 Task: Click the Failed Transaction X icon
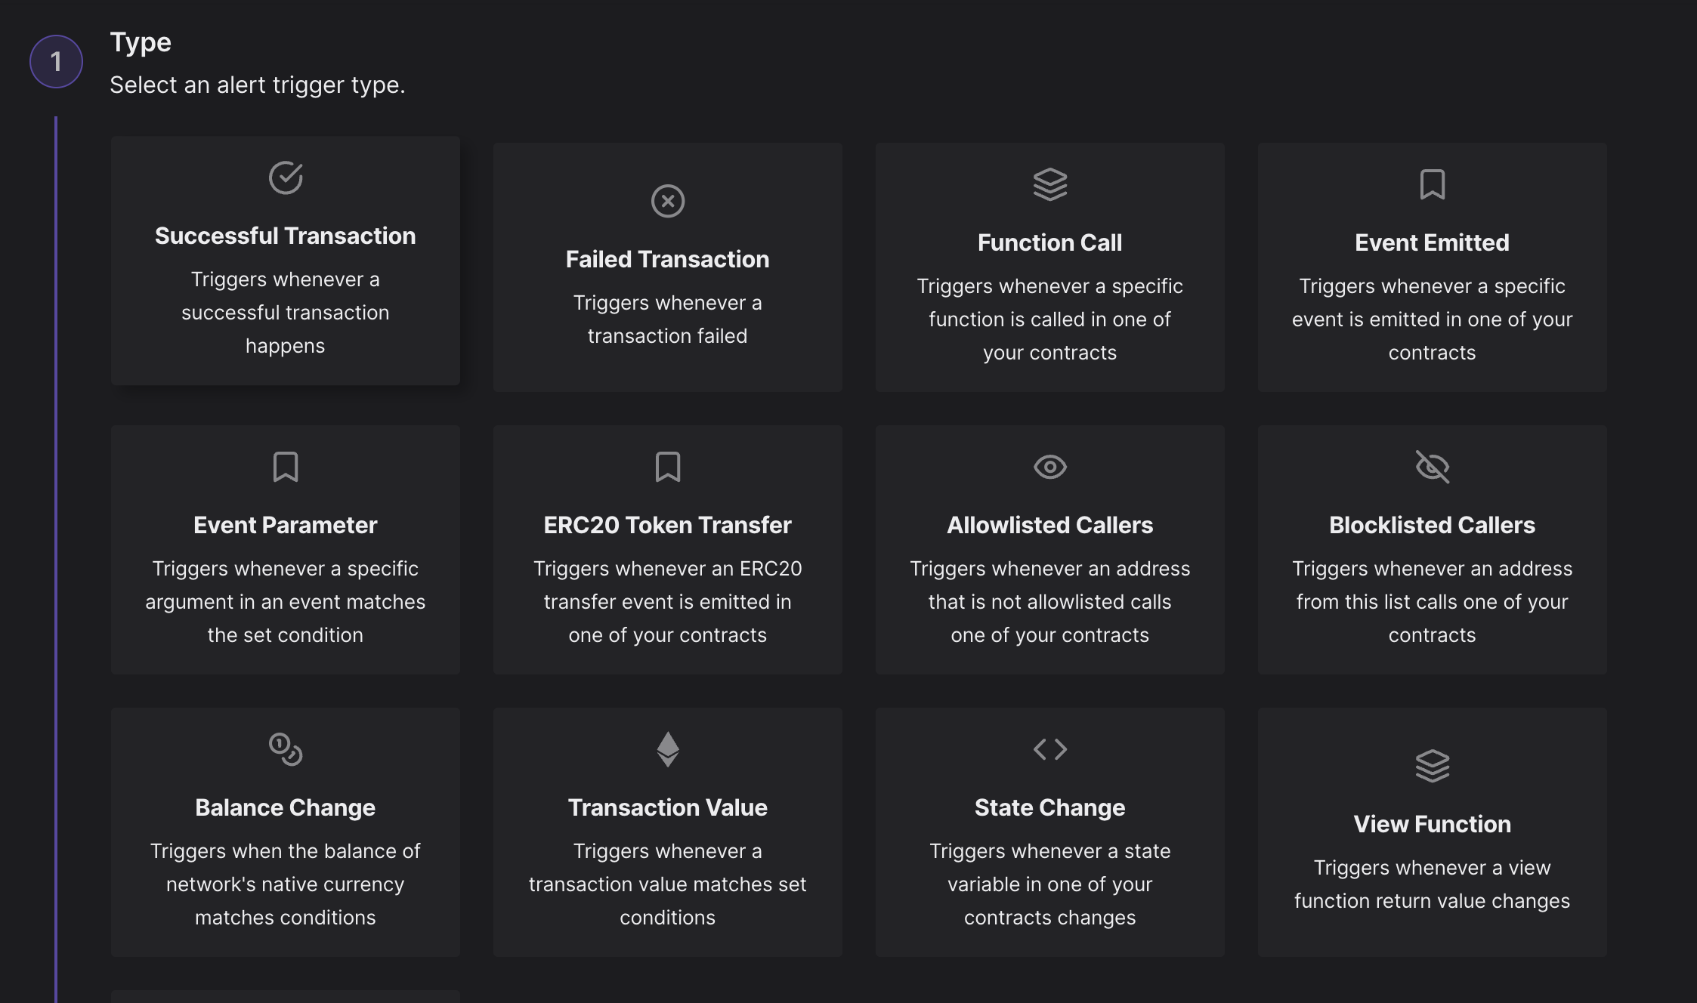point(668,201)
